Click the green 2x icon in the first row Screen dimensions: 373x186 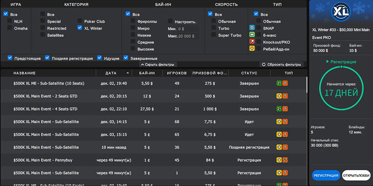click(x=279, y=83)
